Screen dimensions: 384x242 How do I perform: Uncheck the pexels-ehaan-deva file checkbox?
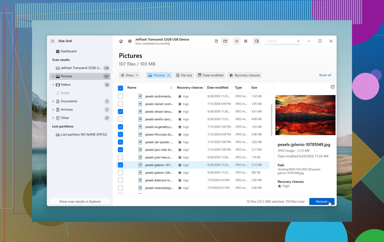pos(120,112)
